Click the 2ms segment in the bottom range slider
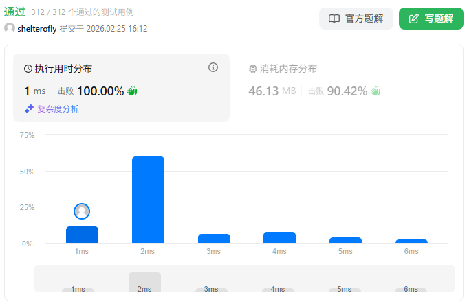This screenshot has width=467, height=304. [x=144, y=283]
